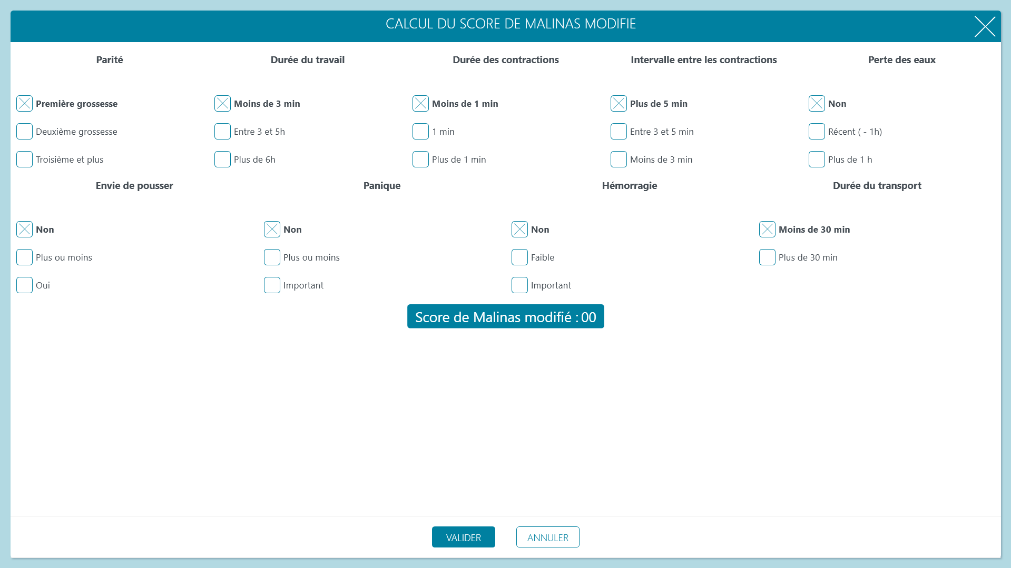Image resolution: width=1011 pixels, height=568 pixels.
Task: Check 'Deuxième grossesse' under Parité
Action: (x=24, y=132)
